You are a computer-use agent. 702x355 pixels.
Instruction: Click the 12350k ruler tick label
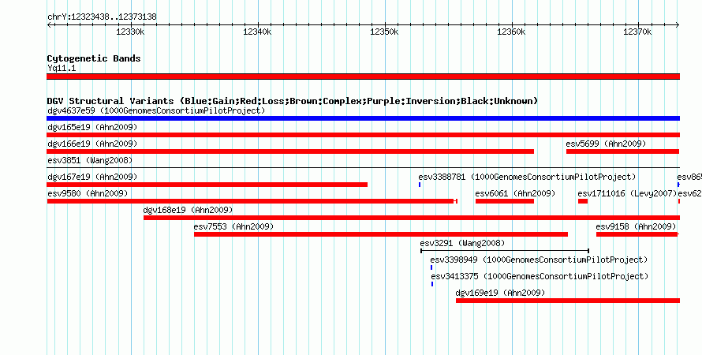coord(385,32)
